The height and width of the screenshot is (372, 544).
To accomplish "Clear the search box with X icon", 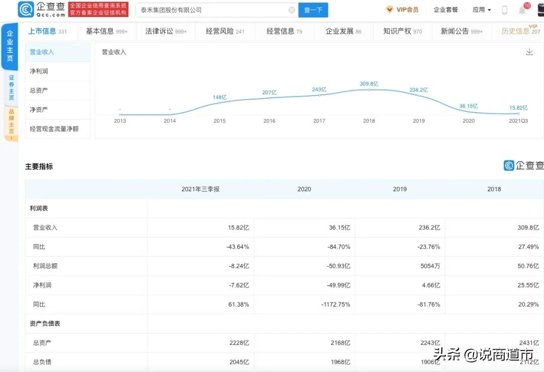I will coord(292,10).
